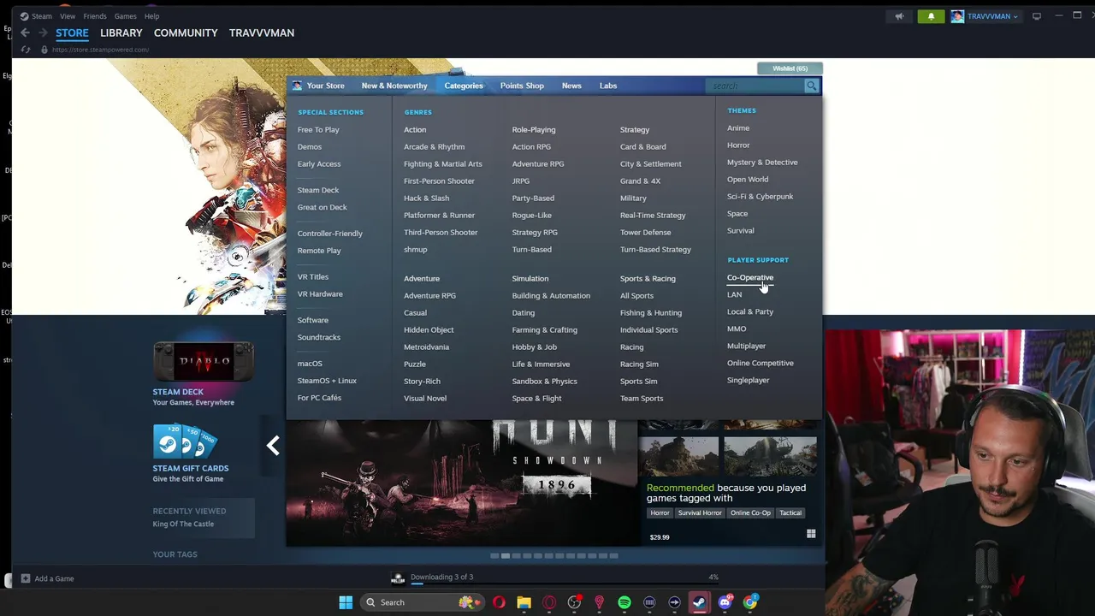Open the Steam menu

coord(42,16)
